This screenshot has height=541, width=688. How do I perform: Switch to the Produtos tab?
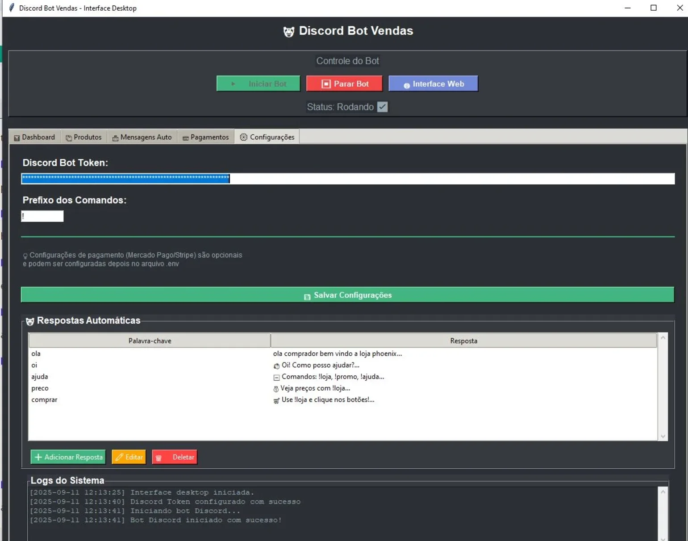coord(83,137)
